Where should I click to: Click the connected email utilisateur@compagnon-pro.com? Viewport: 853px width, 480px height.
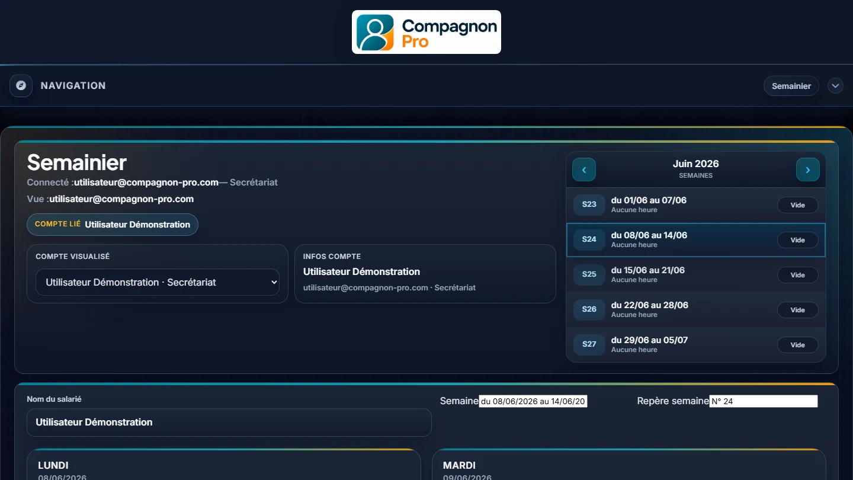click(146, 183)
